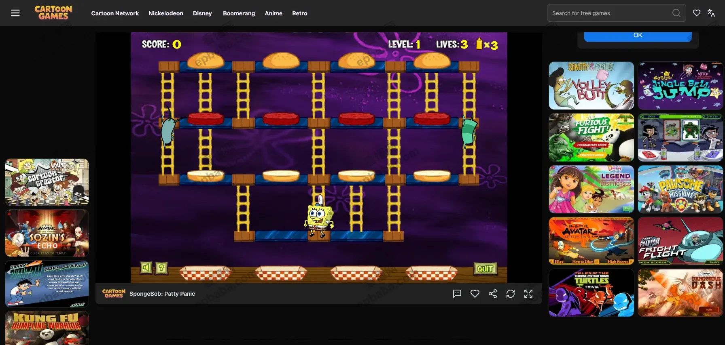The width and height of the screenshot is (725, 345).
Task: Share the SpongeBob Patty Panic game
Action: click(x=493, y=294)
